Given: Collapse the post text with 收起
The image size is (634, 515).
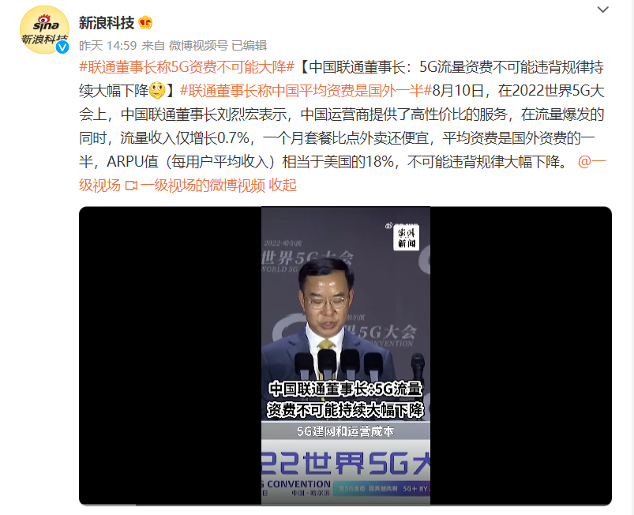Looking at the screenshot, I should [x=283, y=186].
